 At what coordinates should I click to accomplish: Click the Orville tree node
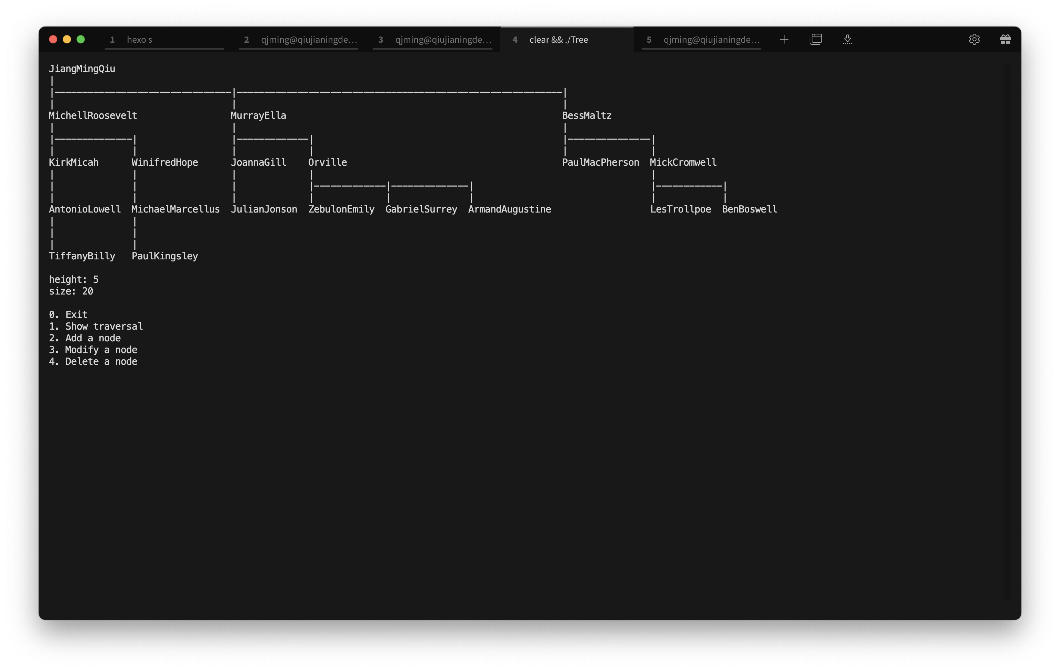(x=328, y=162)
